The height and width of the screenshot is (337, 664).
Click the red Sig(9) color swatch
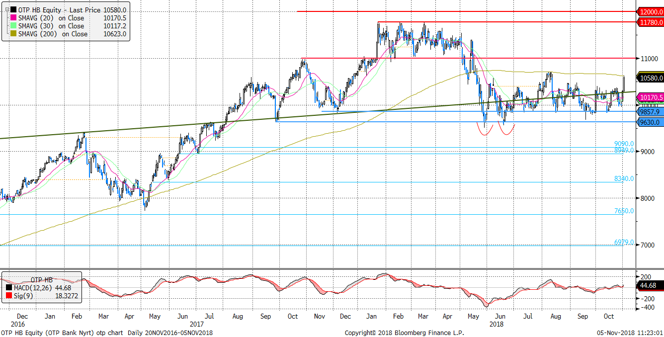coord(9,296)
